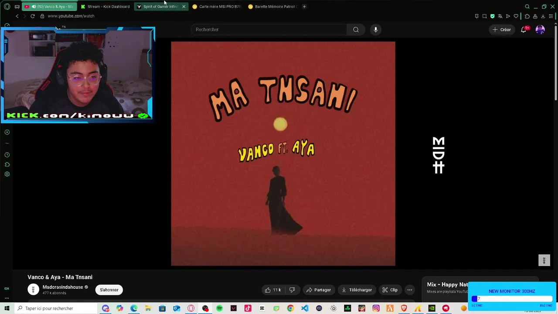The image size is (558, 314).
Task: Open Spotify from the taskbar
Action: [219, 308]
